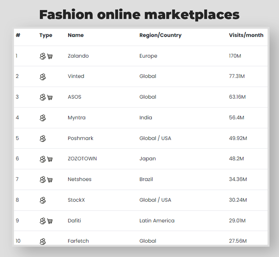The image size is (279, 257).
Task: Click the people icon in the Netshoes row
Action: (x=43, y=180)
